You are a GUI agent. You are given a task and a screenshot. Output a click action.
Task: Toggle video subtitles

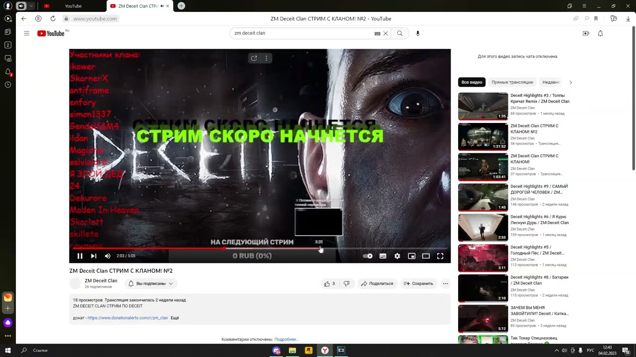click(383, 256)
